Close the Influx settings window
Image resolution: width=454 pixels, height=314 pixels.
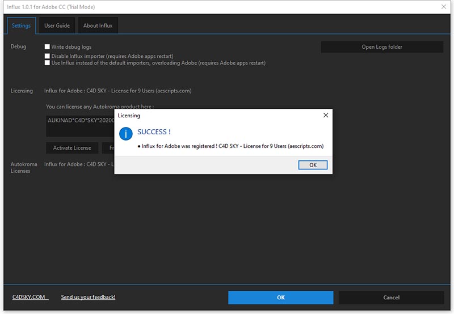444,7
